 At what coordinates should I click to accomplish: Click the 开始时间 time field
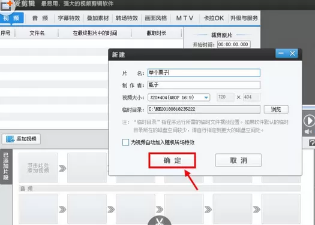pos(233,44)
